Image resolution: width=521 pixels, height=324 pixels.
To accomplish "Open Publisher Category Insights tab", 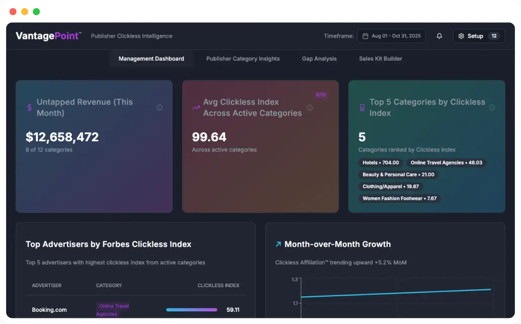I will click(x=243, y=59).
